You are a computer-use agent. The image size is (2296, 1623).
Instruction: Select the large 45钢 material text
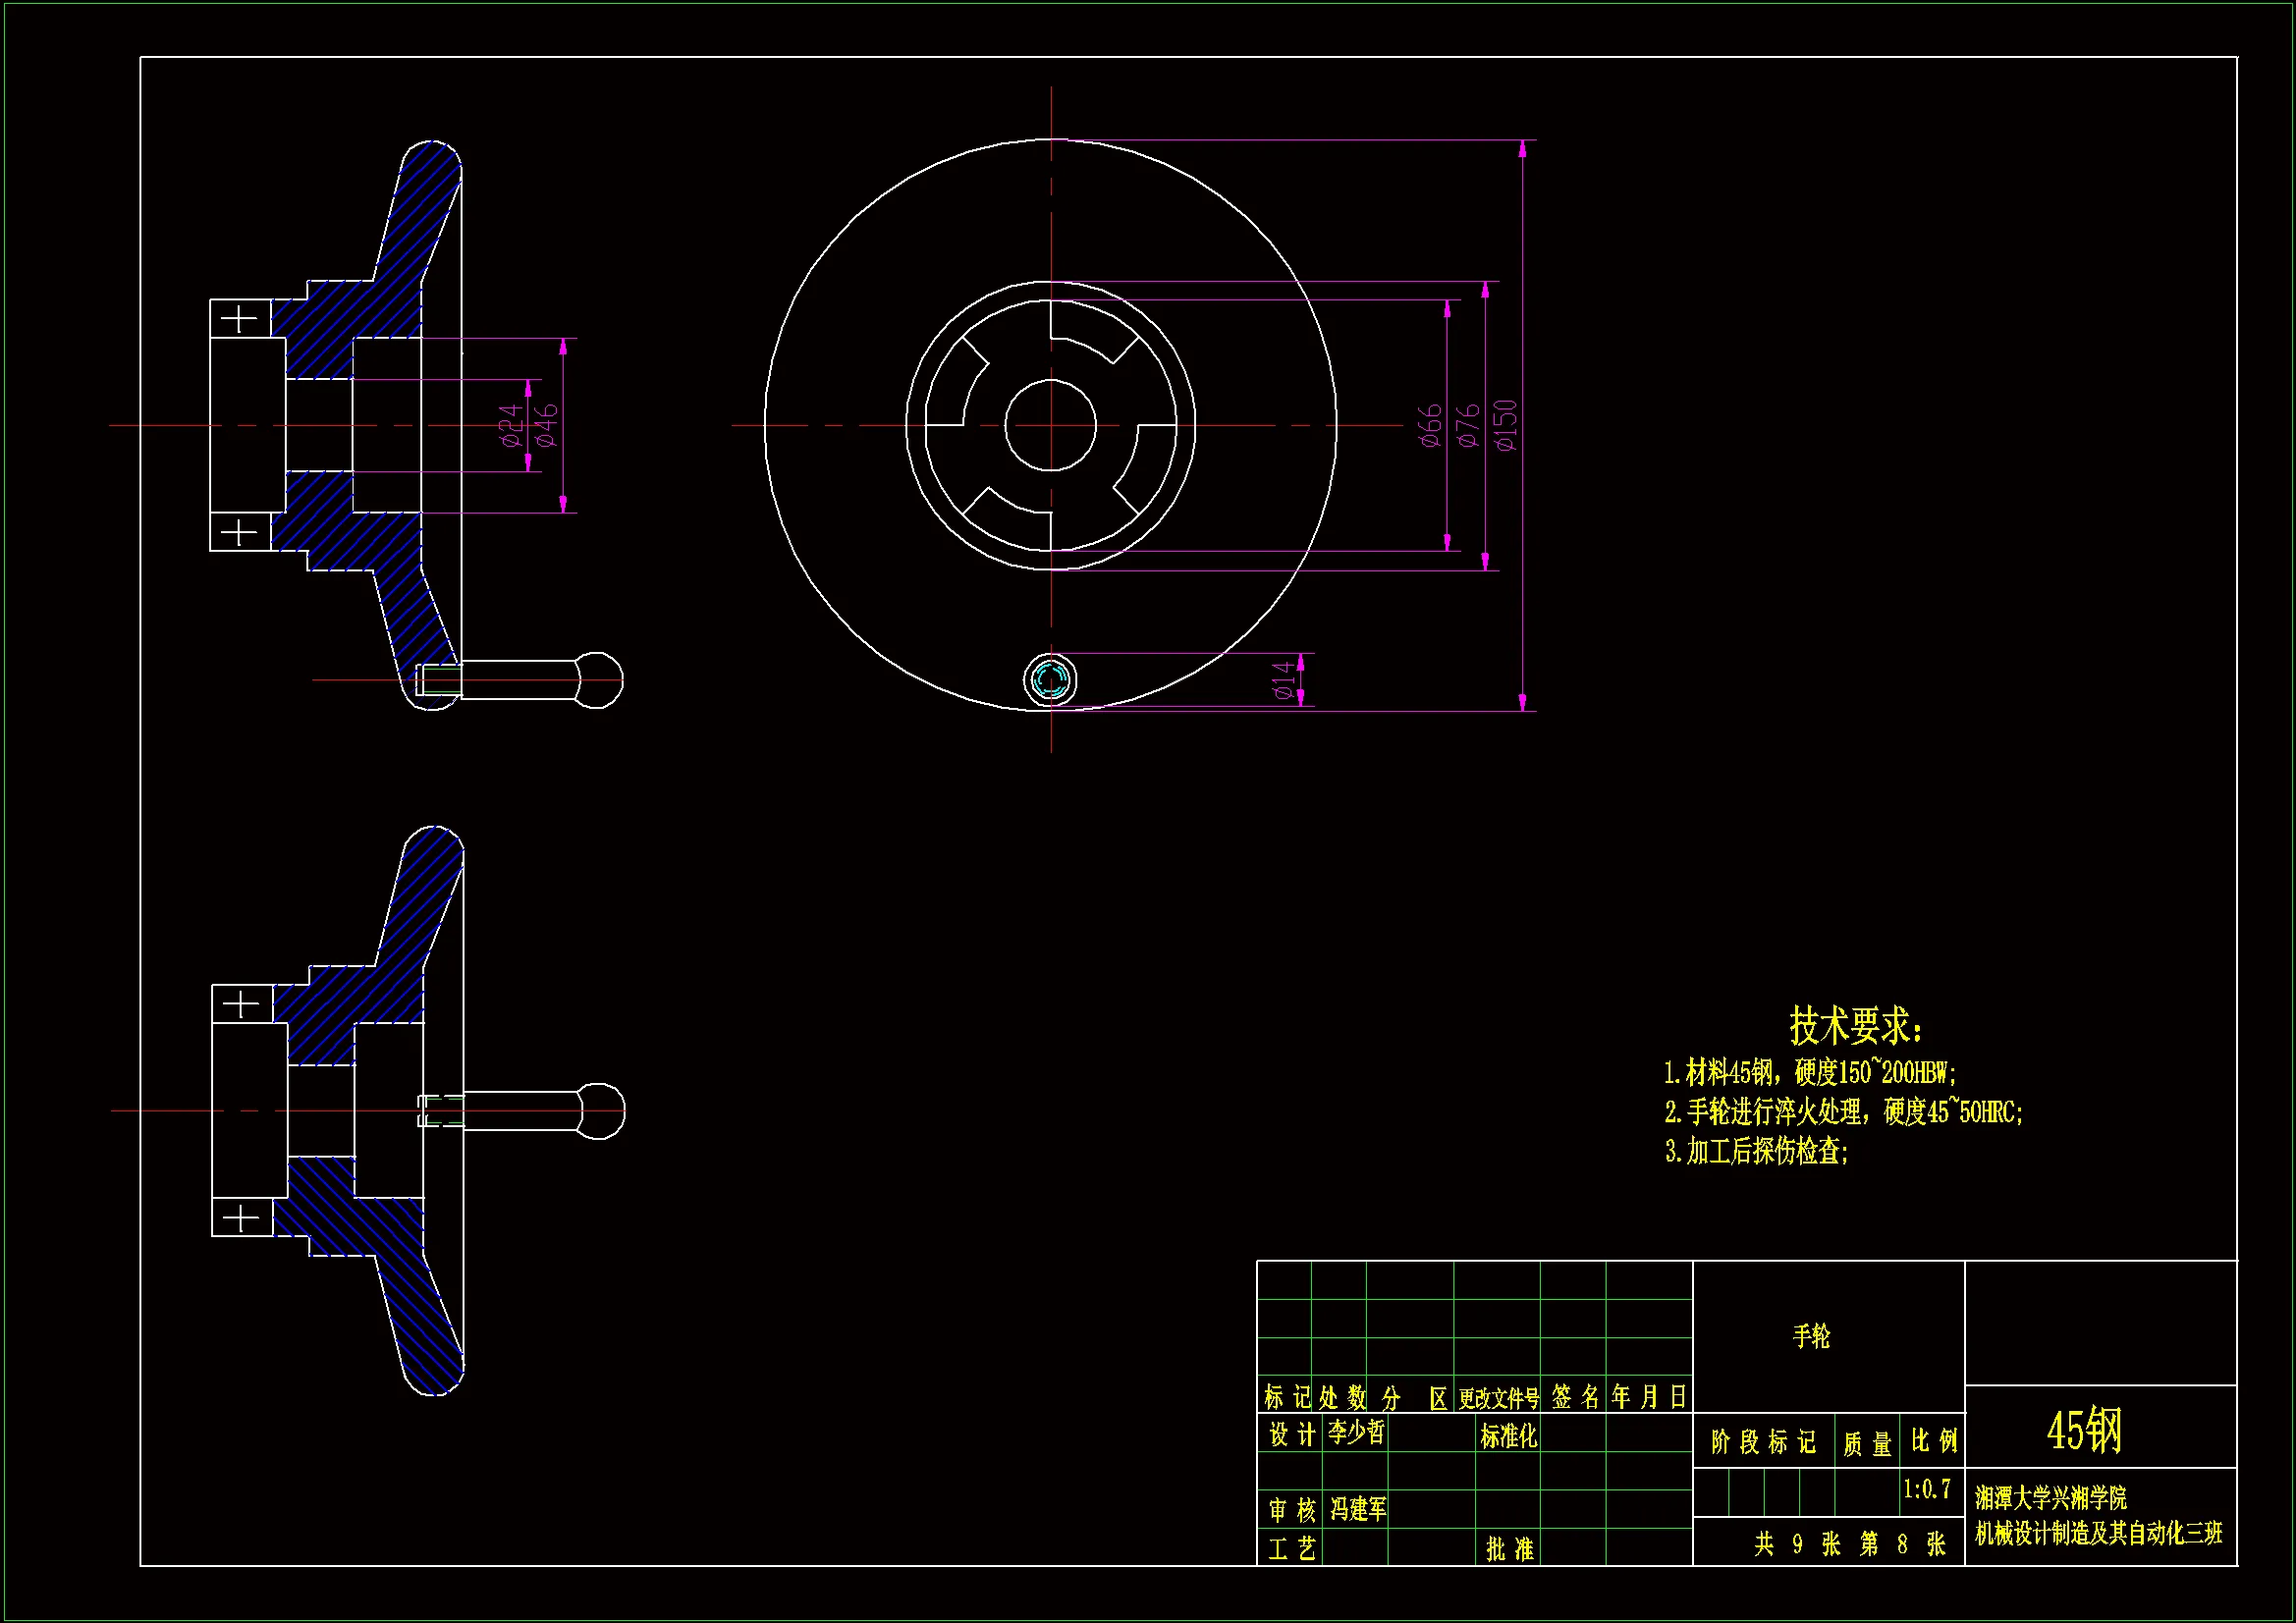(x=2083, y=1431)
